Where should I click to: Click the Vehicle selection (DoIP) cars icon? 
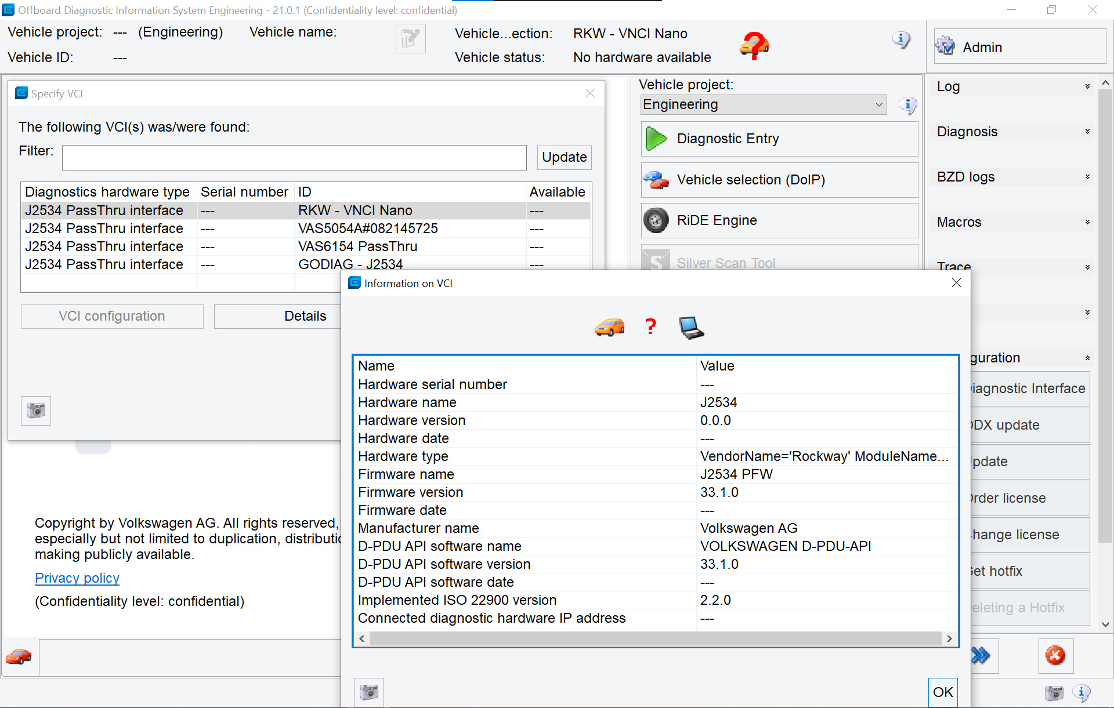click(x=656, y=180)
